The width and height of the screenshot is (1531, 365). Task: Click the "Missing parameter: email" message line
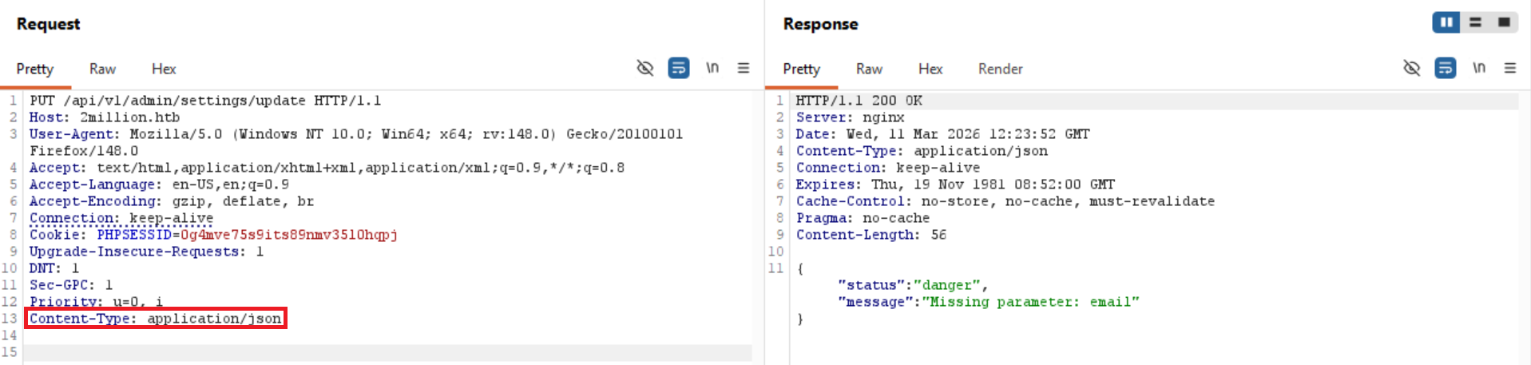click(988, 302)
